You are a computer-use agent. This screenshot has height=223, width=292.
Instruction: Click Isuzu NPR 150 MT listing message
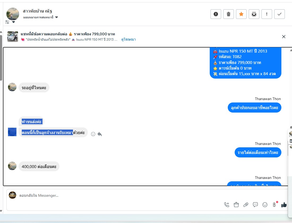pos(246,63)
